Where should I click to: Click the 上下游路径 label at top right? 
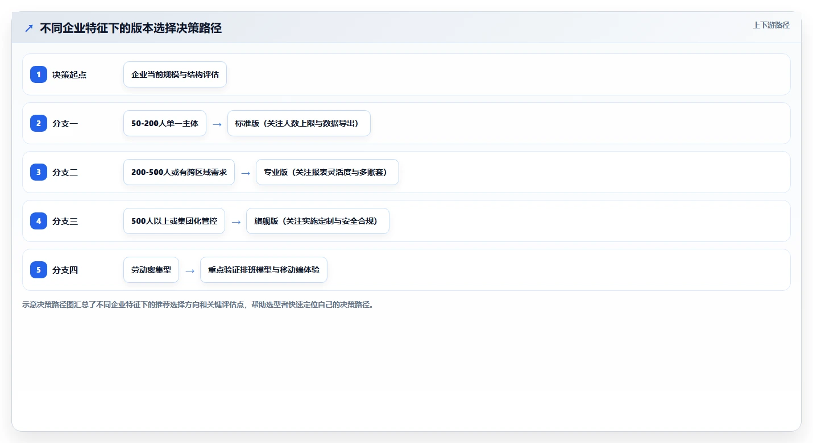pyautogui.click(x=771, y=25)
